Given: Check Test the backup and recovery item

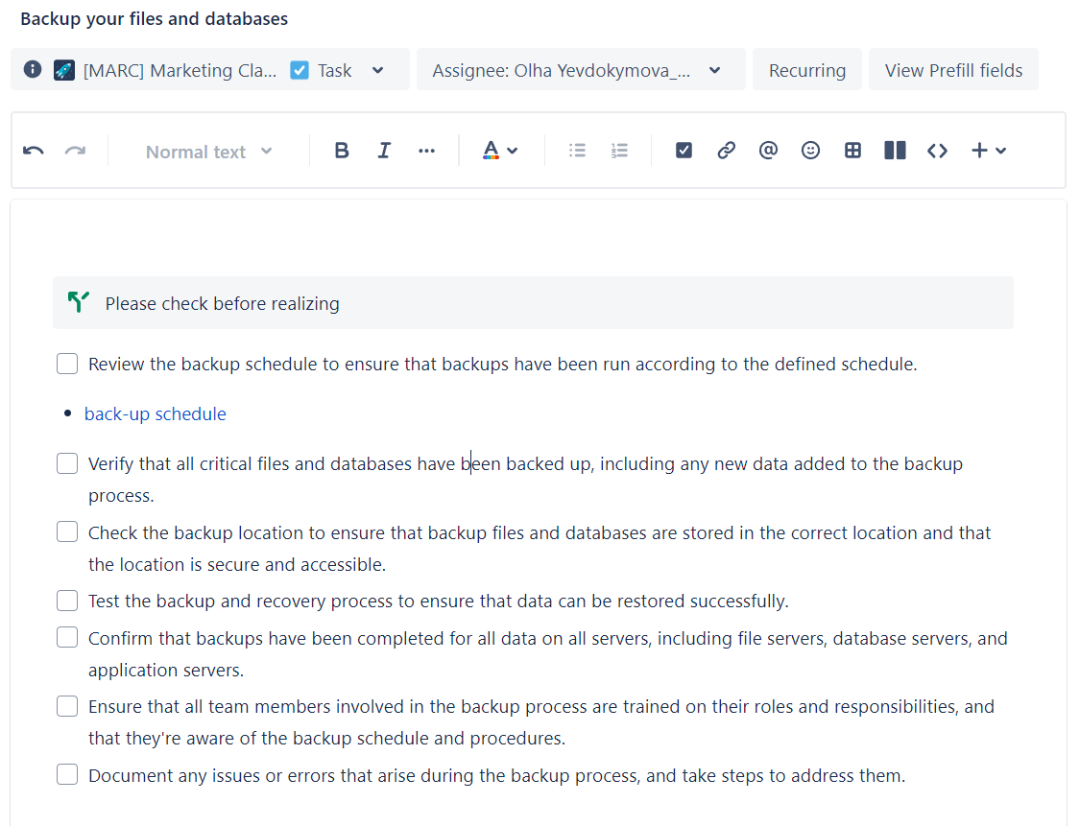Looking at the screenshot, I should pos(67,601).
